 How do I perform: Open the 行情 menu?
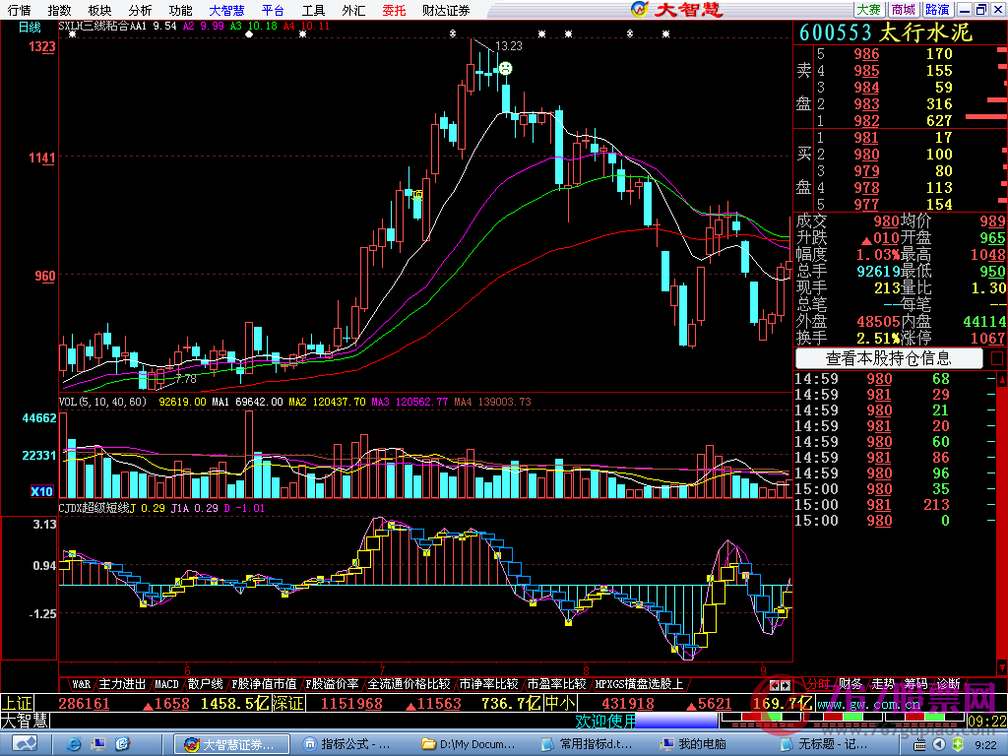[20, 10]
